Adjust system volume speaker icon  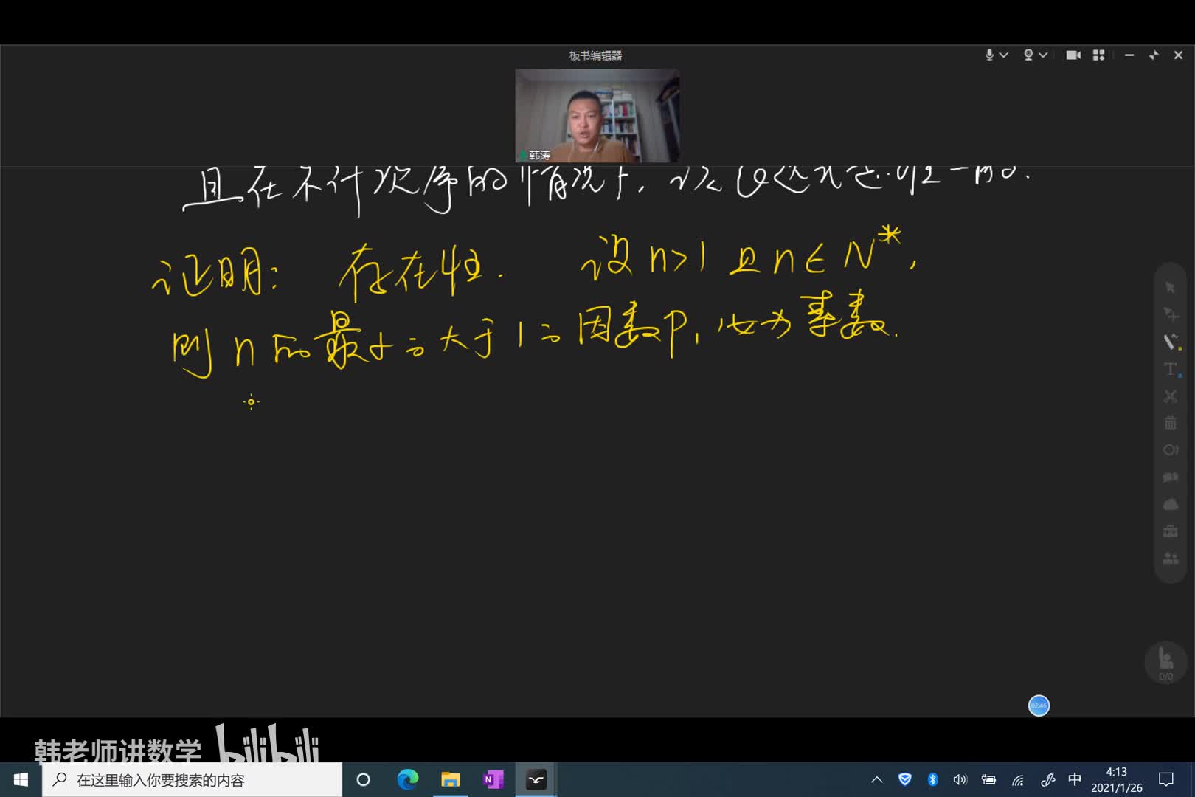pyautogui.click(x=960, y=779)
